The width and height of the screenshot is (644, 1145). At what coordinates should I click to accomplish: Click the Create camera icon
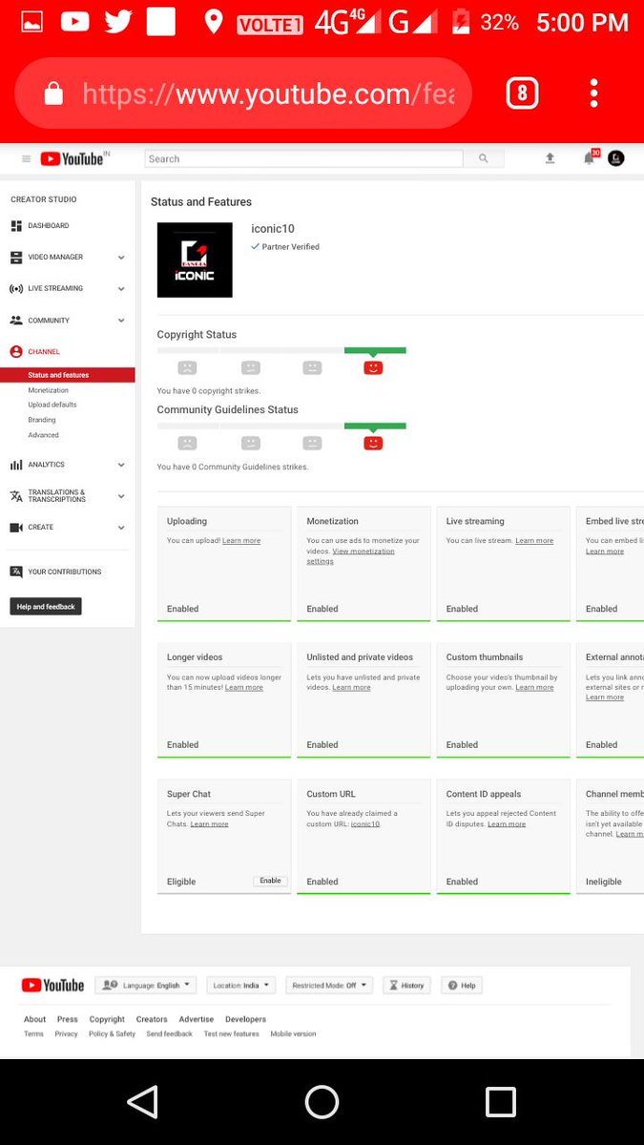click(16, 528)
